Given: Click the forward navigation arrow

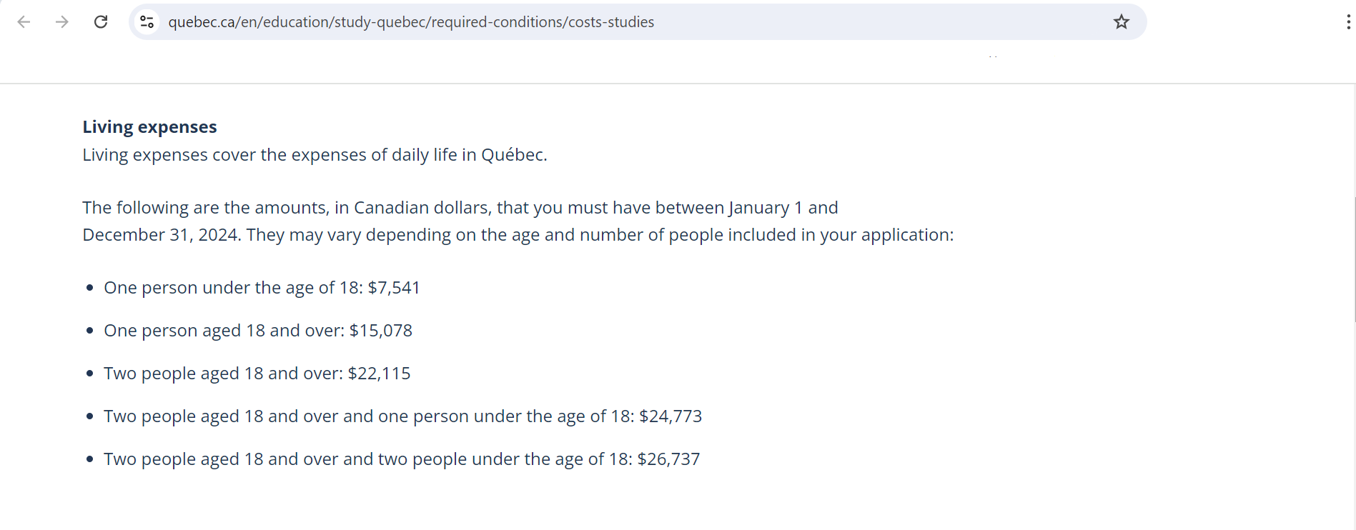Looking at the screenshot, I should pos(61,21).
